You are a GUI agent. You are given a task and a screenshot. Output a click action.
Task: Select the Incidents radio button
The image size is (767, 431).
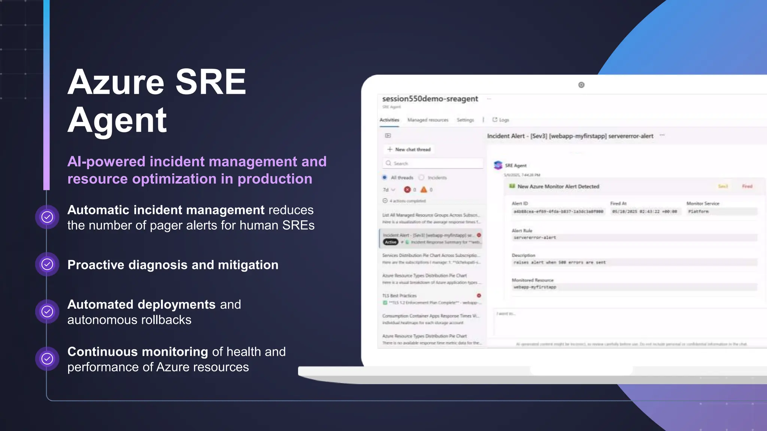pos(421,177)
